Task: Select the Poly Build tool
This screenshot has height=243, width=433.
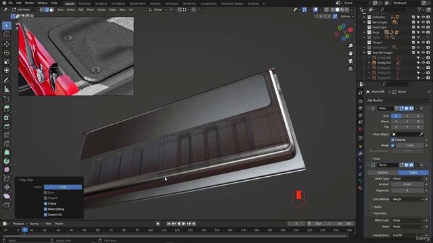Action: [x=7, y=153]
